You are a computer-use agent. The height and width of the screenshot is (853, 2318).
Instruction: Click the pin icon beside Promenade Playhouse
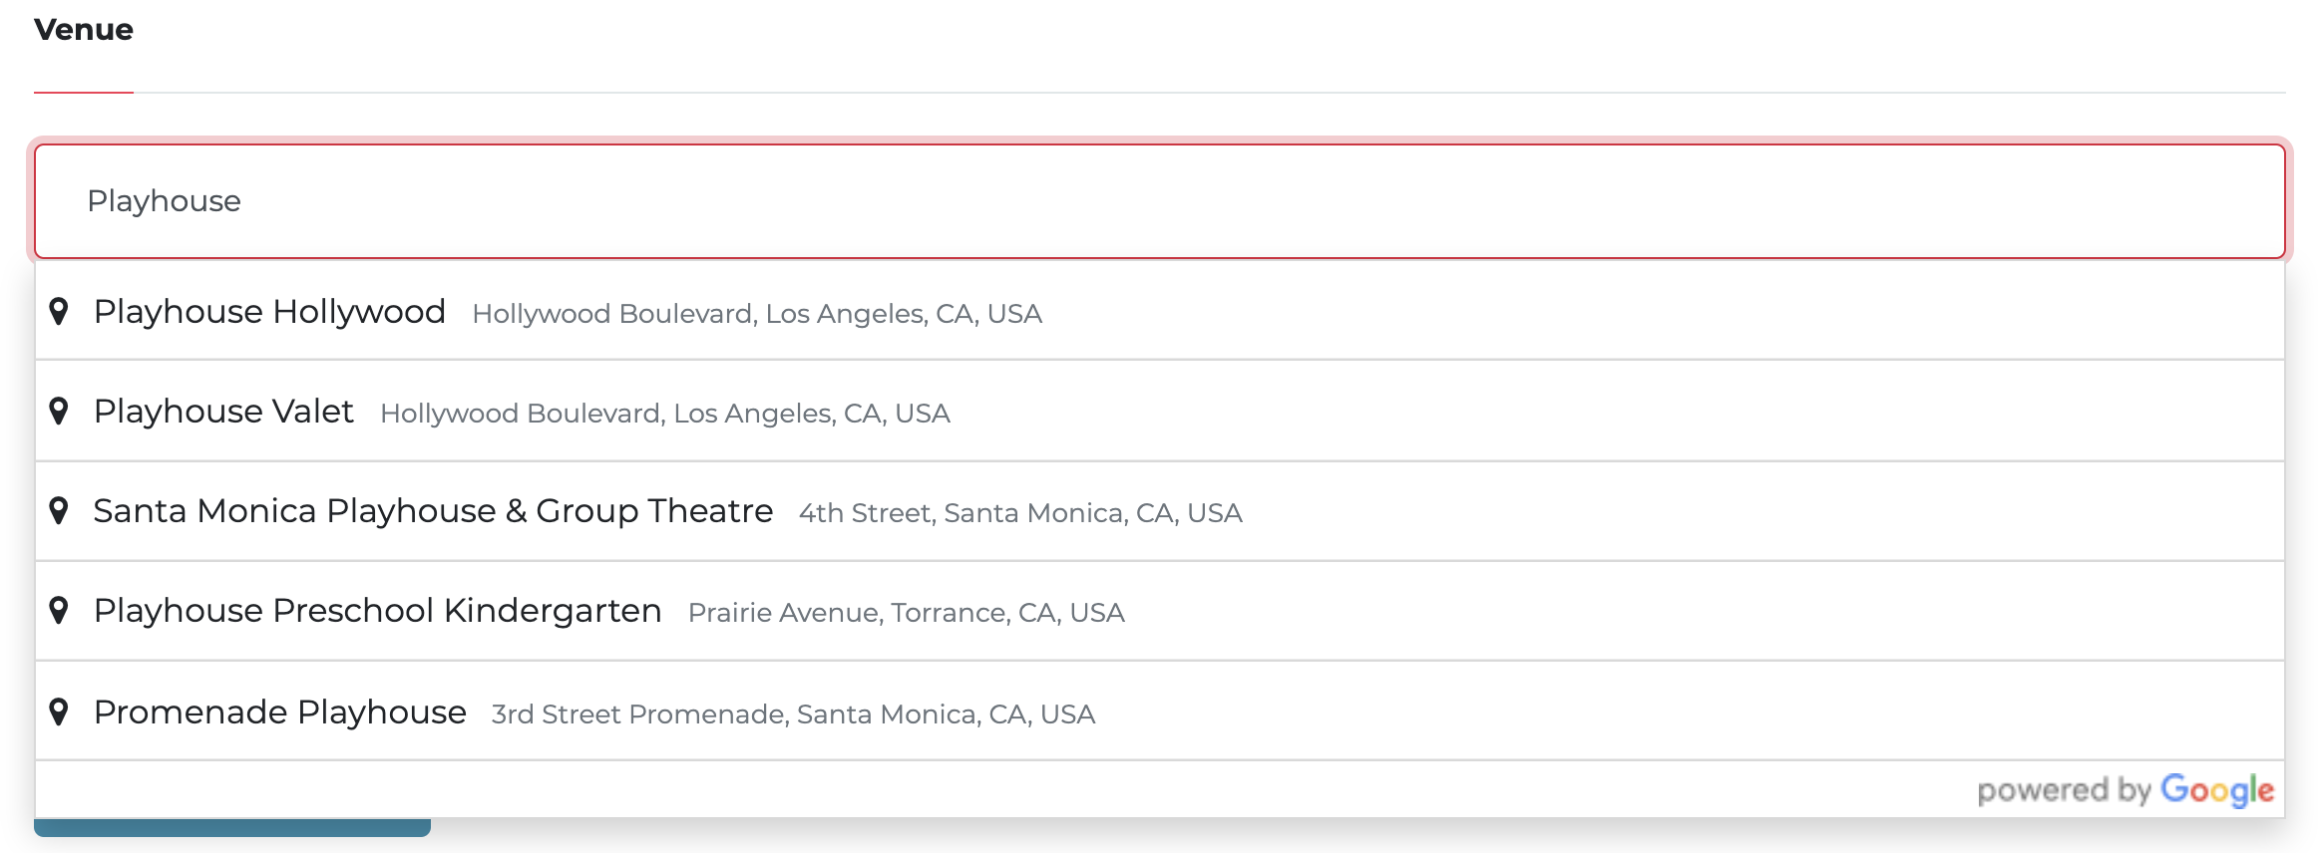tap(59, 712)
